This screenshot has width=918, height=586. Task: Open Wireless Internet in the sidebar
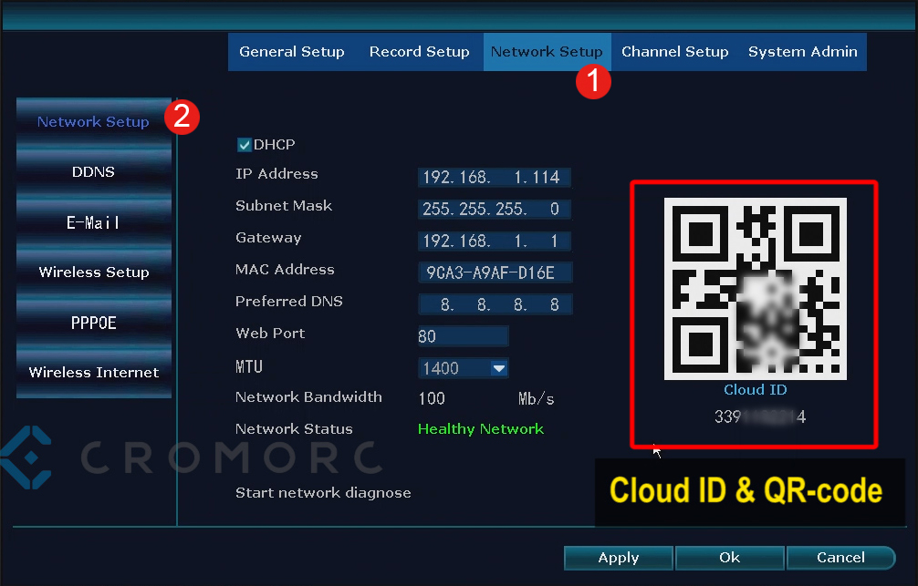click(94, 373)
